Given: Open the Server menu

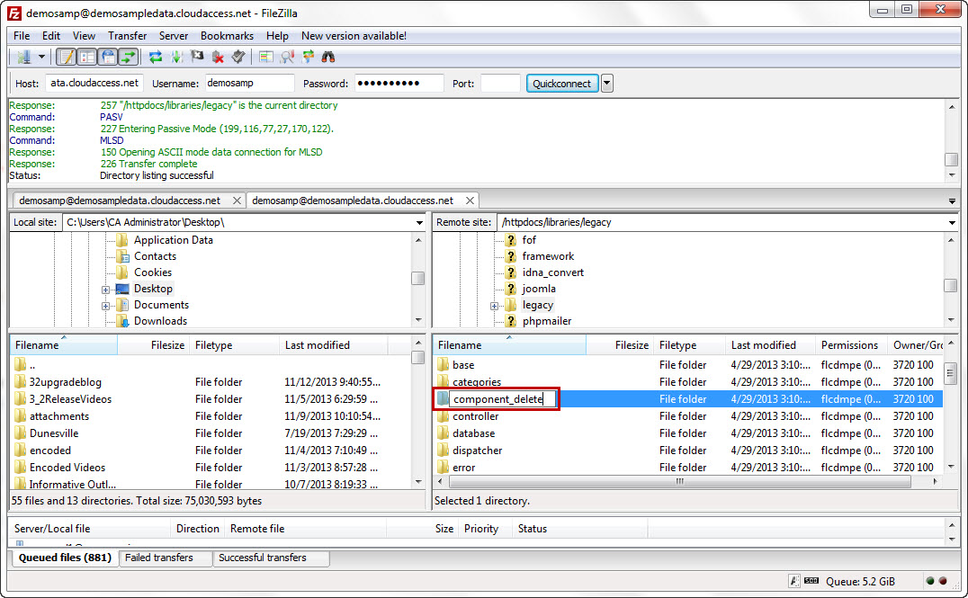Looking at the screenshot, I should coord(174,36).
